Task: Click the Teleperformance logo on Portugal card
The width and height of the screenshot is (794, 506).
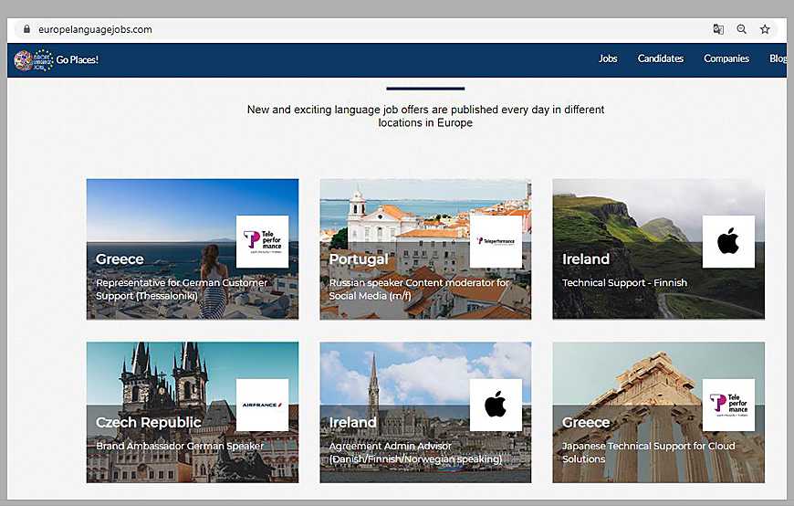Action: coord(496,241)
